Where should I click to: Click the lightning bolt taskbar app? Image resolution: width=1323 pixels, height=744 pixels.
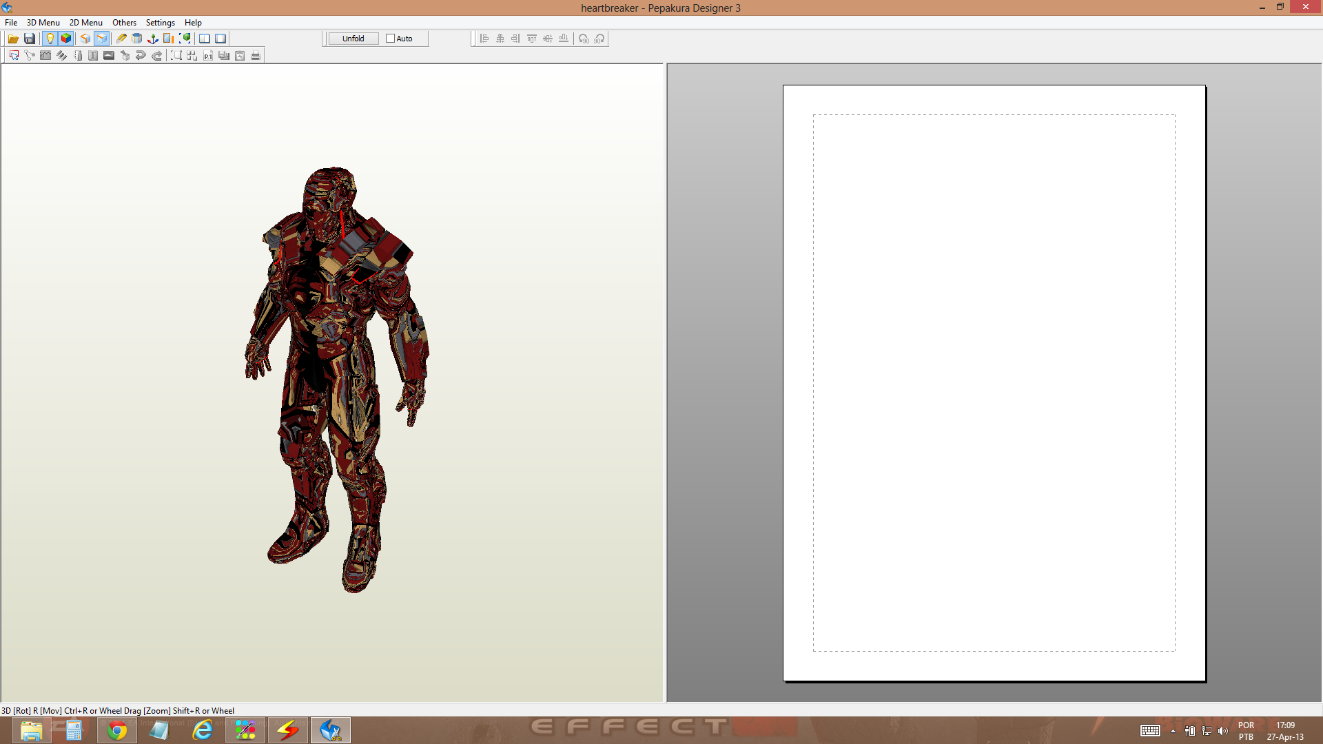[x=288, y=730]
